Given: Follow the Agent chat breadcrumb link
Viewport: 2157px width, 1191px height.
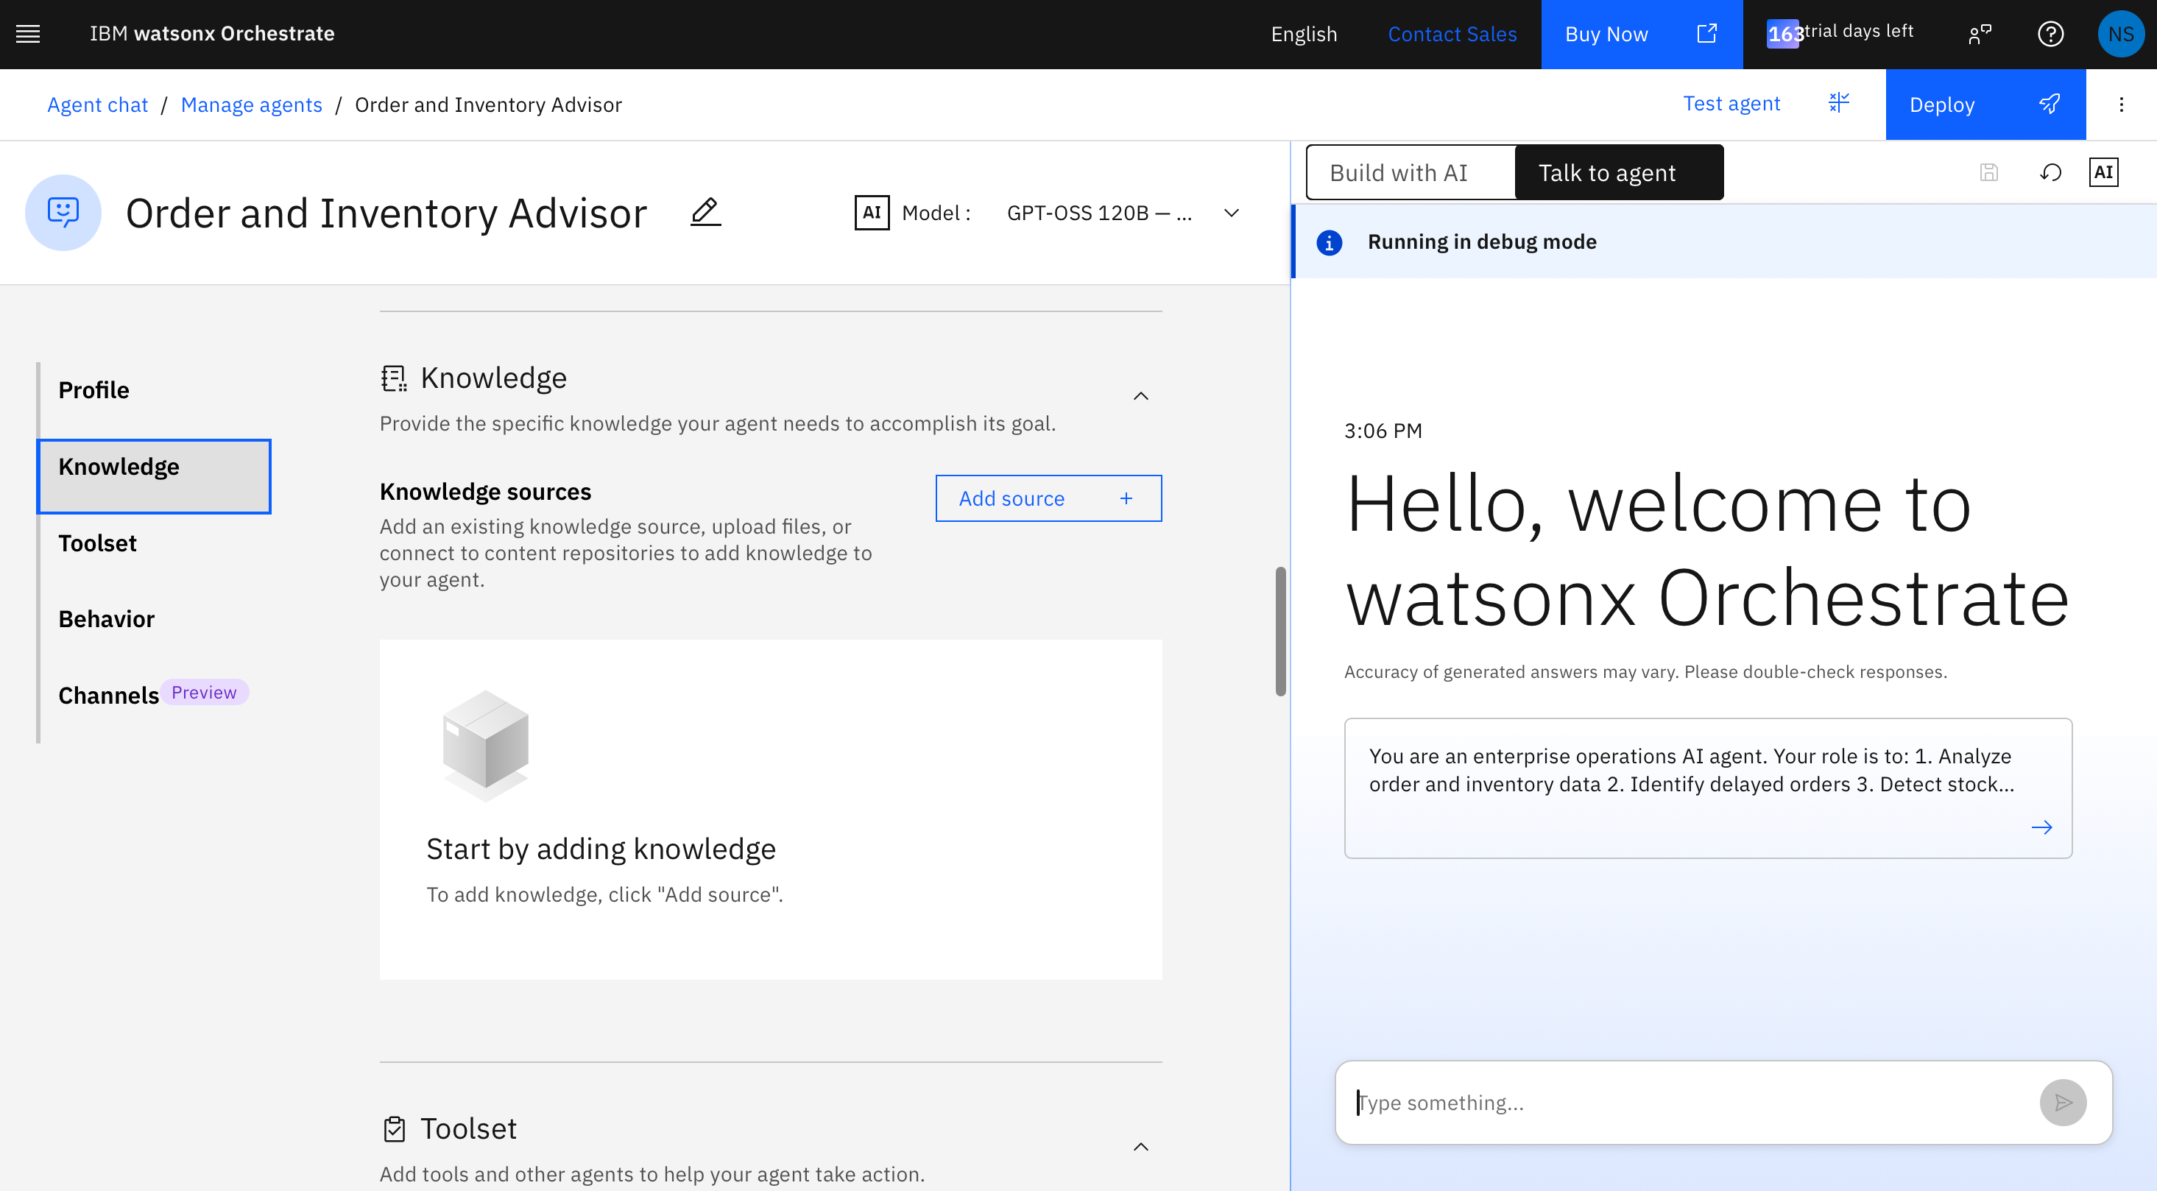Looking at the screenshot, I should tap(97, 105).
